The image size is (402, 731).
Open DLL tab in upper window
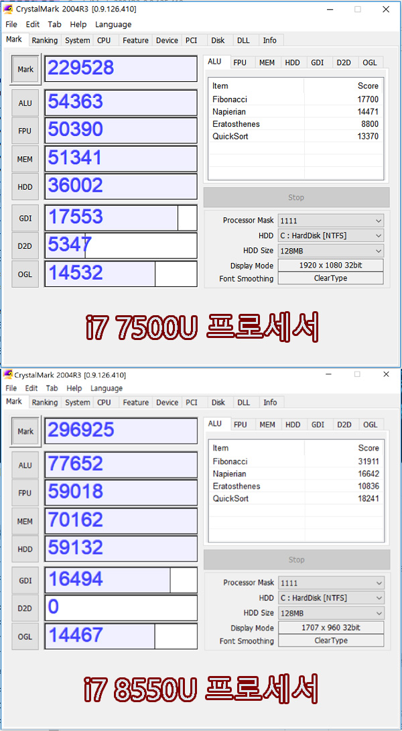tap(243, 40)
